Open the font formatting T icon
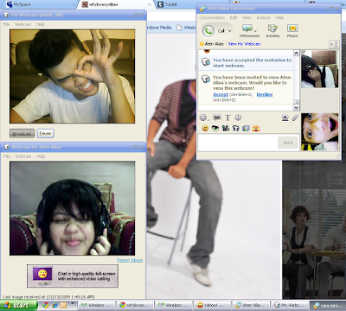This screenshot has height=311, width=346. tap(227, 117)
